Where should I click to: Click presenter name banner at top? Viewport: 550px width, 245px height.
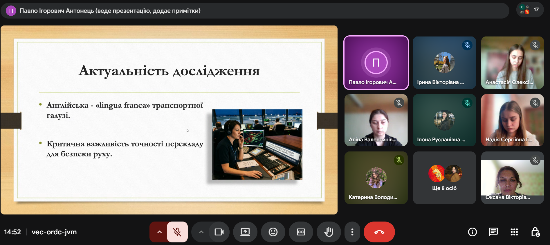tap(110, 11)
